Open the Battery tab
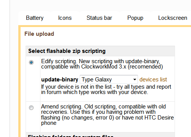Image resolution: width=191 pixels, height=137 pixels. coord(35,18)
